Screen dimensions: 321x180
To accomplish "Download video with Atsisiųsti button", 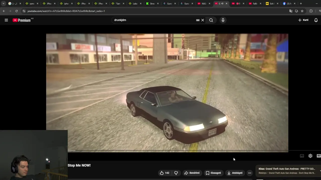I will pos(235,173).
